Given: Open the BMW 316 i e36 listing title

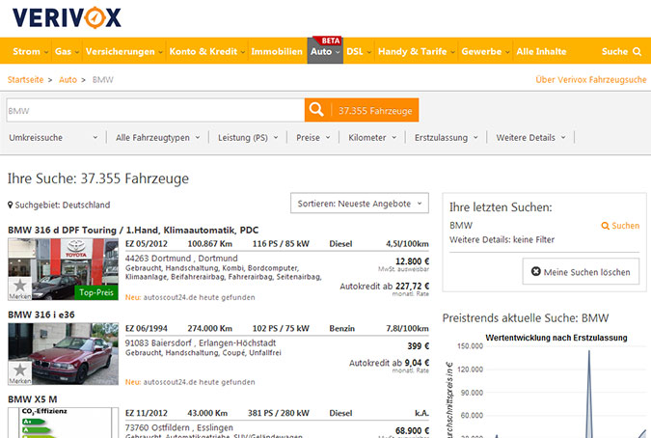Looking at the screenshot, I should (41, 315).
